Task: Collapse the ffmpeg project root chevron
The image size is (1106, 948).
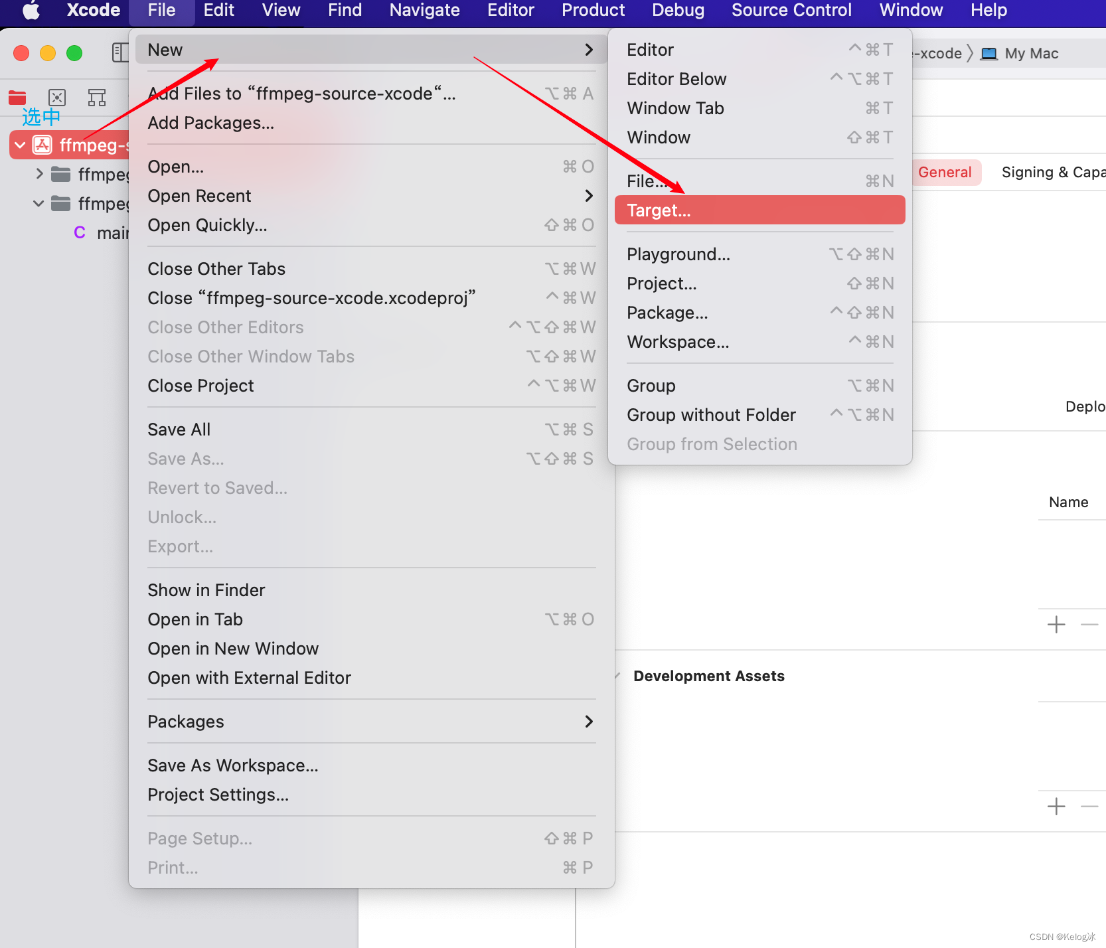Action: [x=20, y=145]
